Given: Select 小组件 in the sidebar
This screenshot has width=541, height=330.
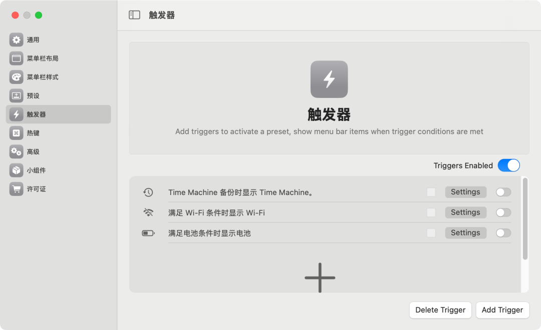Looking at the screenshot, I should pos(58,170).
